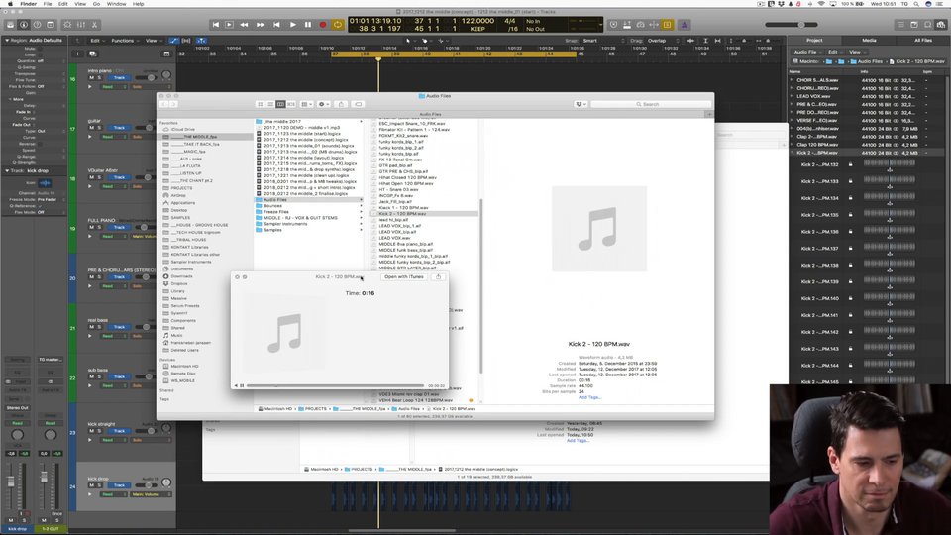Click the Quick Look playback progress bar
The image size is (951, 535).
point(336,385)
